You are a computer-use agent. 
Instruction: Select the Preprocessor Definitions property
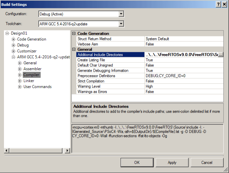tap(110, 76)
